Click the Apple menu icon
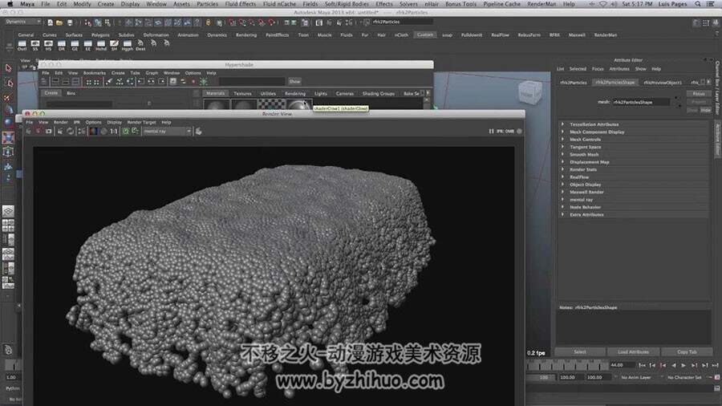Screen dimensions: 722x406 10,4
